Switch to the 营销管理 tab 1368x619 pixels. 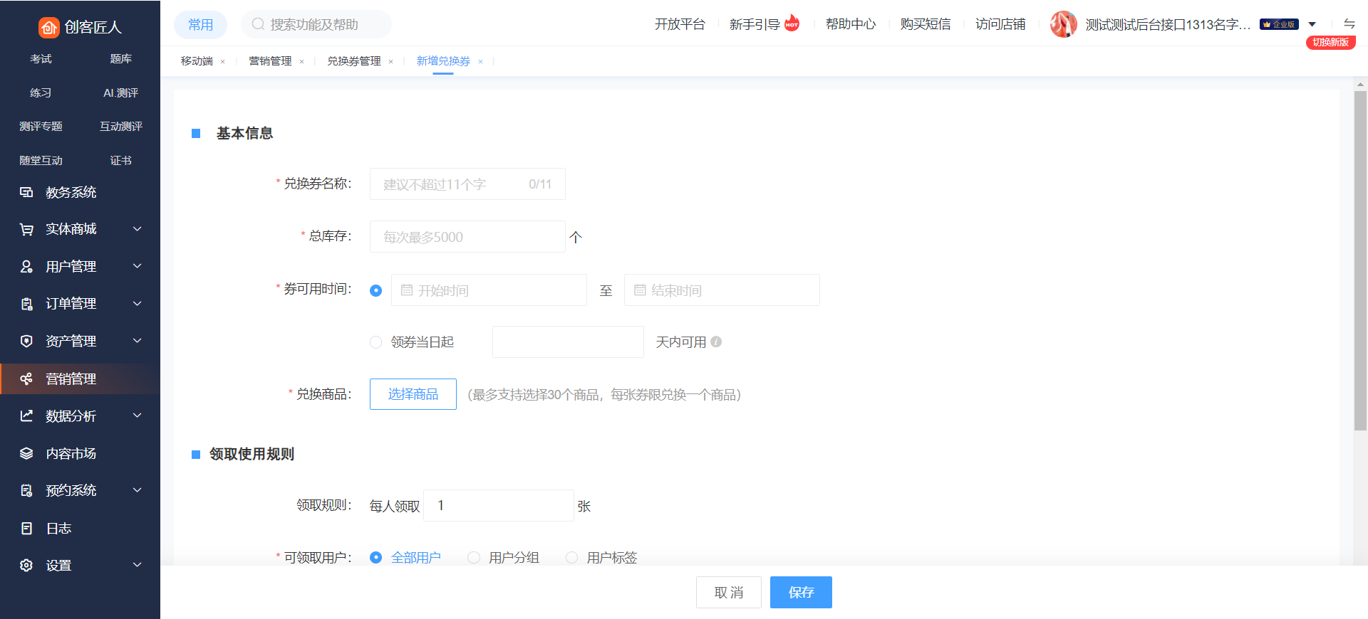[x=270, y=61]
